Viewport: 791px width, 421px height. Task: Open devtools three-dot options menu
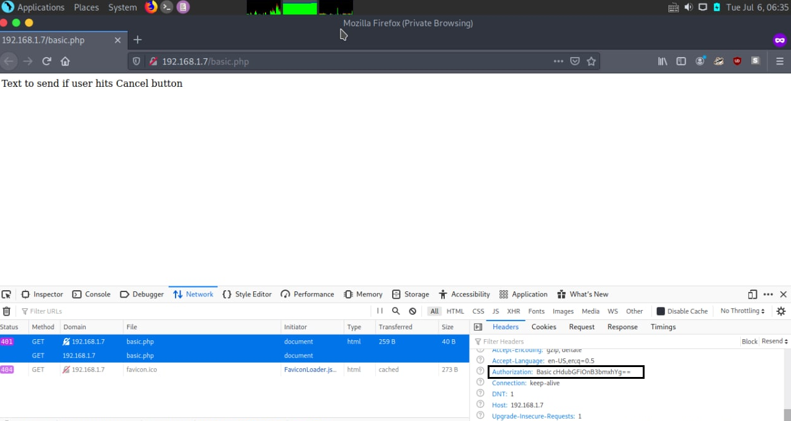[768, 295]
